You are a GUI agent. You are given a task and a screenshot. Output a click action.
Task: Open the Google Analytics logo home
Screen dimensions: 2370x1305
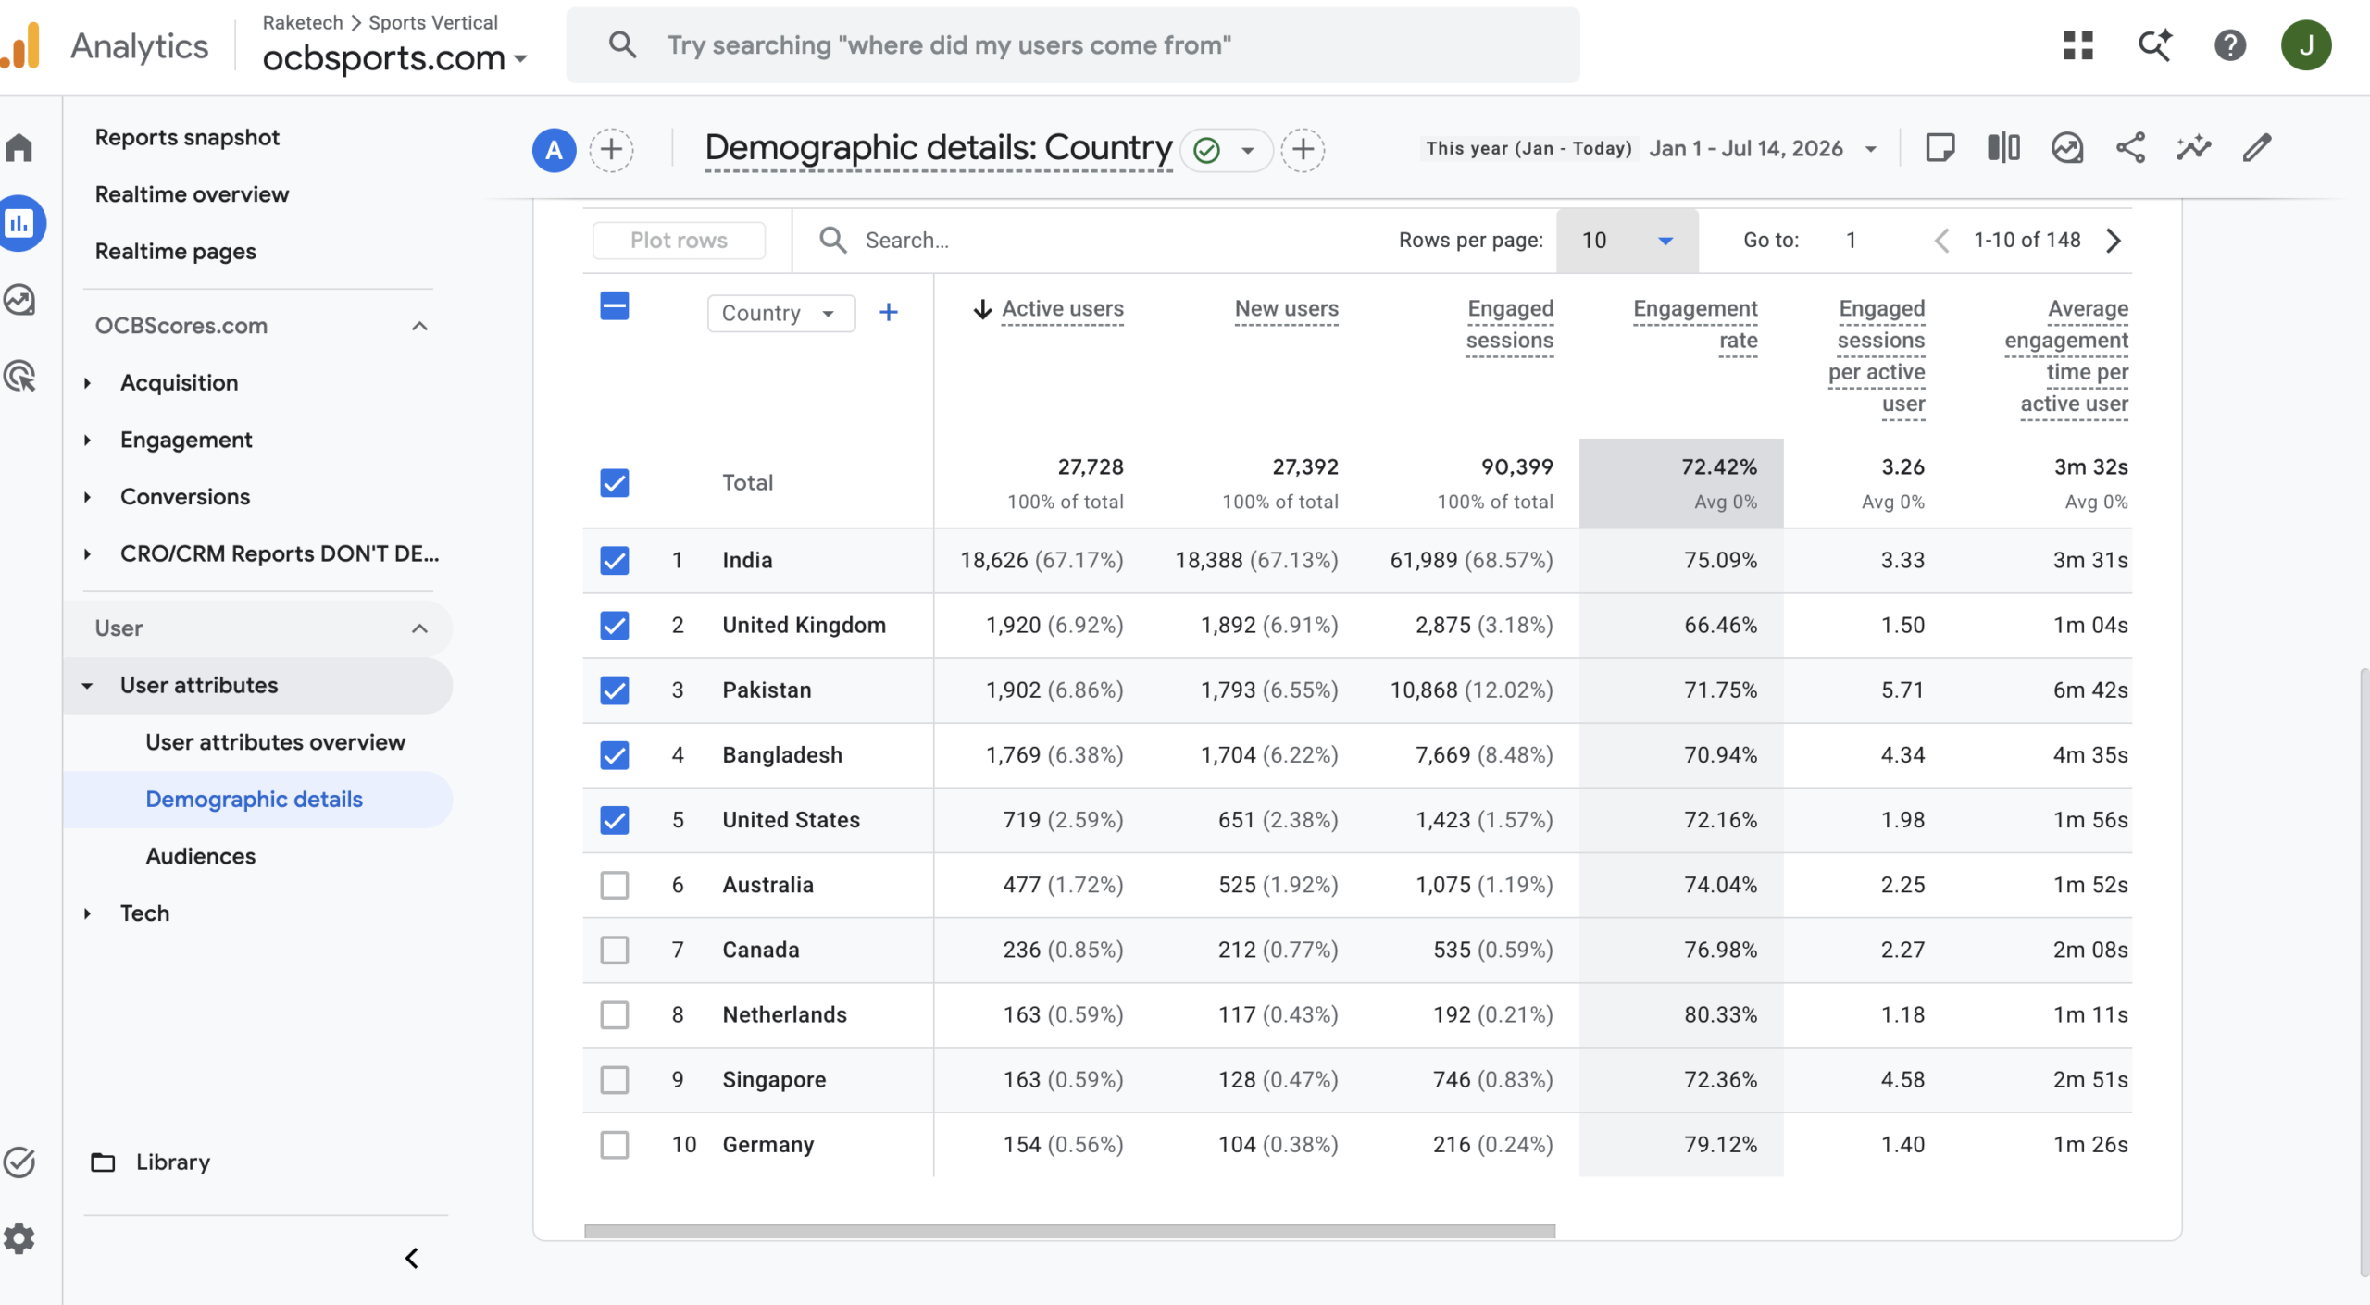22,45
